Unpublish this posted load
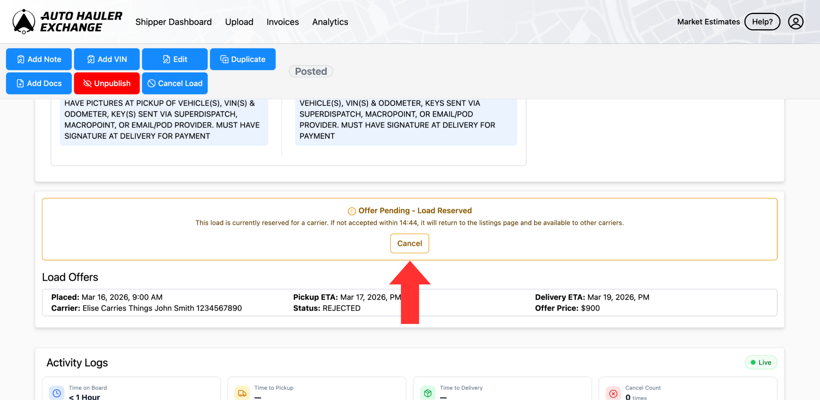 [x=107, y=83]
